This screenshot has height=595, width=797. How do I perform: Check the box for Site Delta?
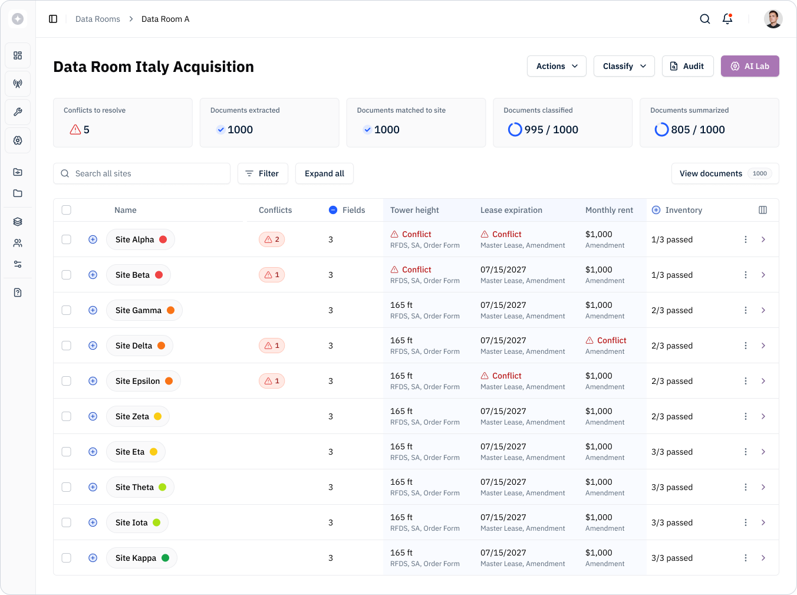coord(67,346)
